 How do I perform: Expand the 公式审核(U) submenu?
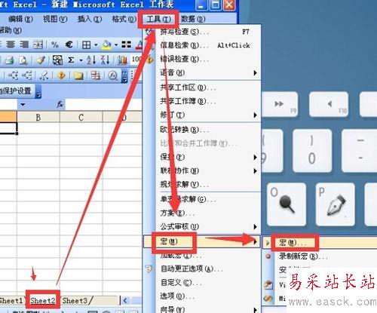[x=202, y=226]
